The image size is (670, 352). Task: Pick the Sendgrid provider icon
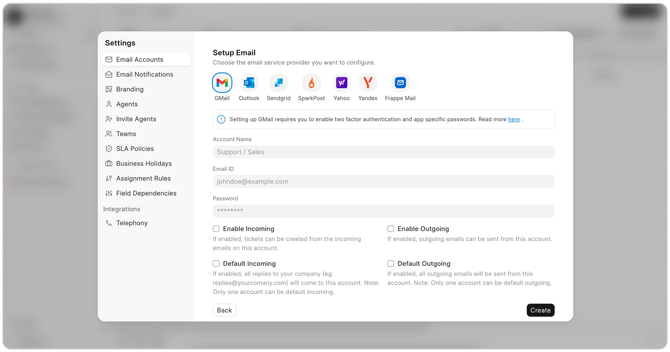tap(278, 83)
